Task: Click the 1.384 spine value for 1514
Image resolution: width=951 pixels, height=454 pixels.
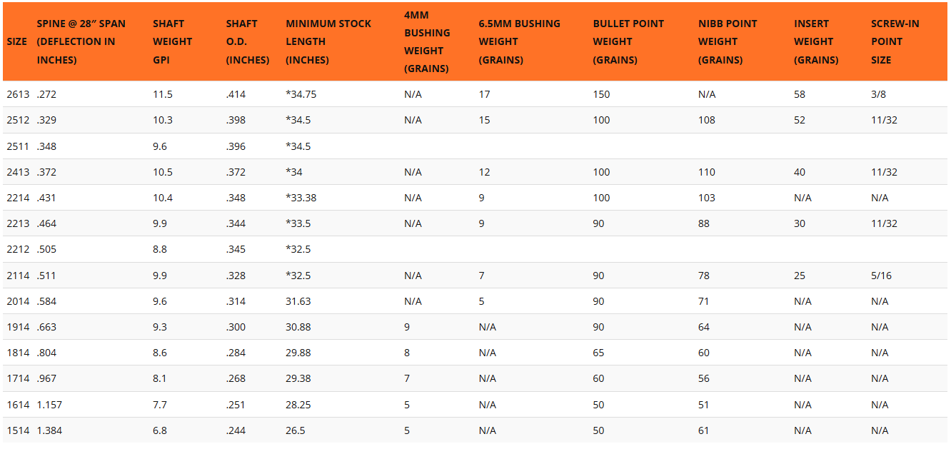Action: pyautogui.click(x=49, y=430)
